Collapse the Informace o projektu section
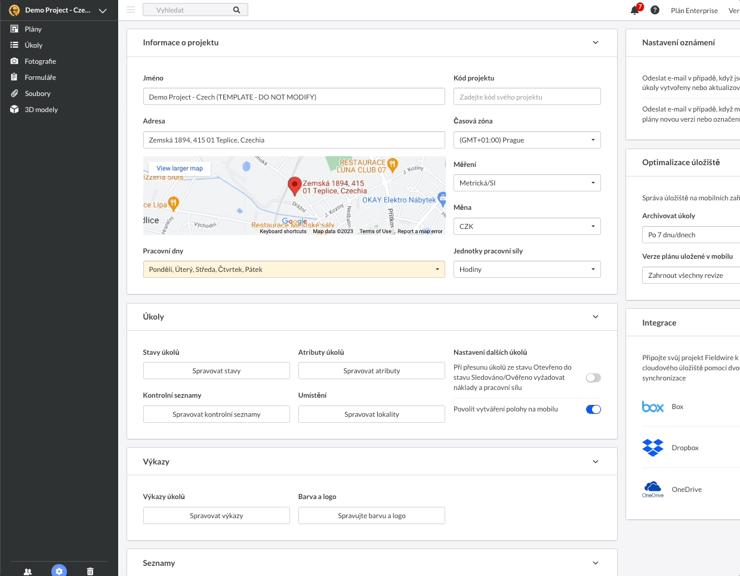This screenshot has width=740, height=576. 596,42
